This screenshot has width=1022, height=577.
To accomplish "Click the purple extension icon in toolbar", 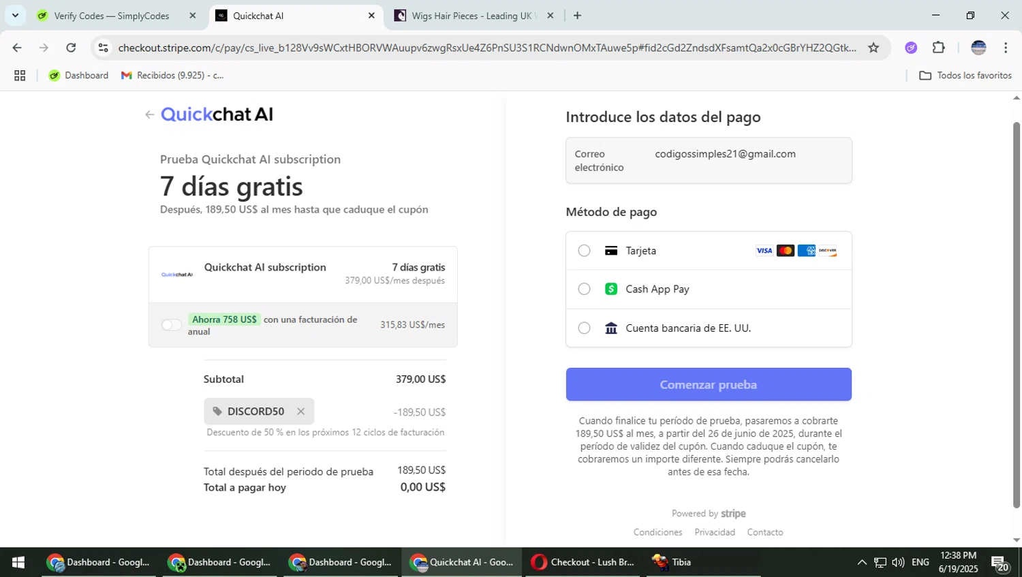I will click(911, 48).
